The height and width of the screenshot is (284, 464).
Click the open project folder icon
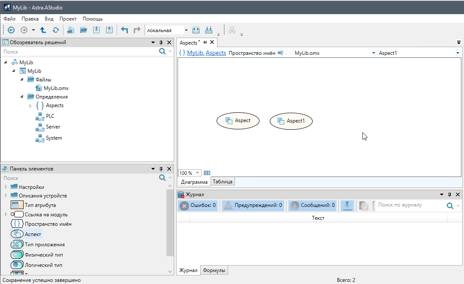[84, 30]
